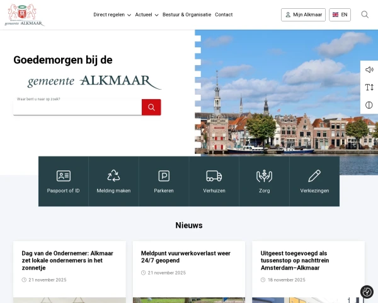Switch the language to EN
The width and height of the screenshot is (378, 303).
tap(340, 15)
